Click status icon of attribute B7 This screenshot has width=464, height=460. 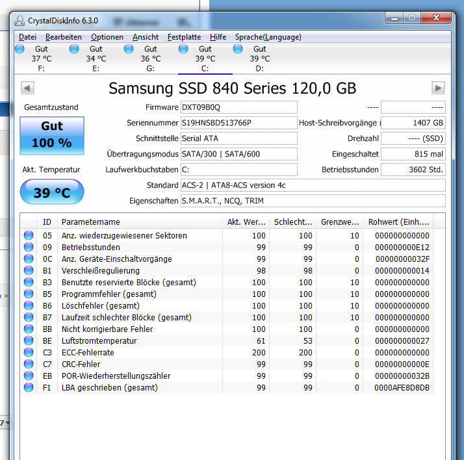click(29, 317)
